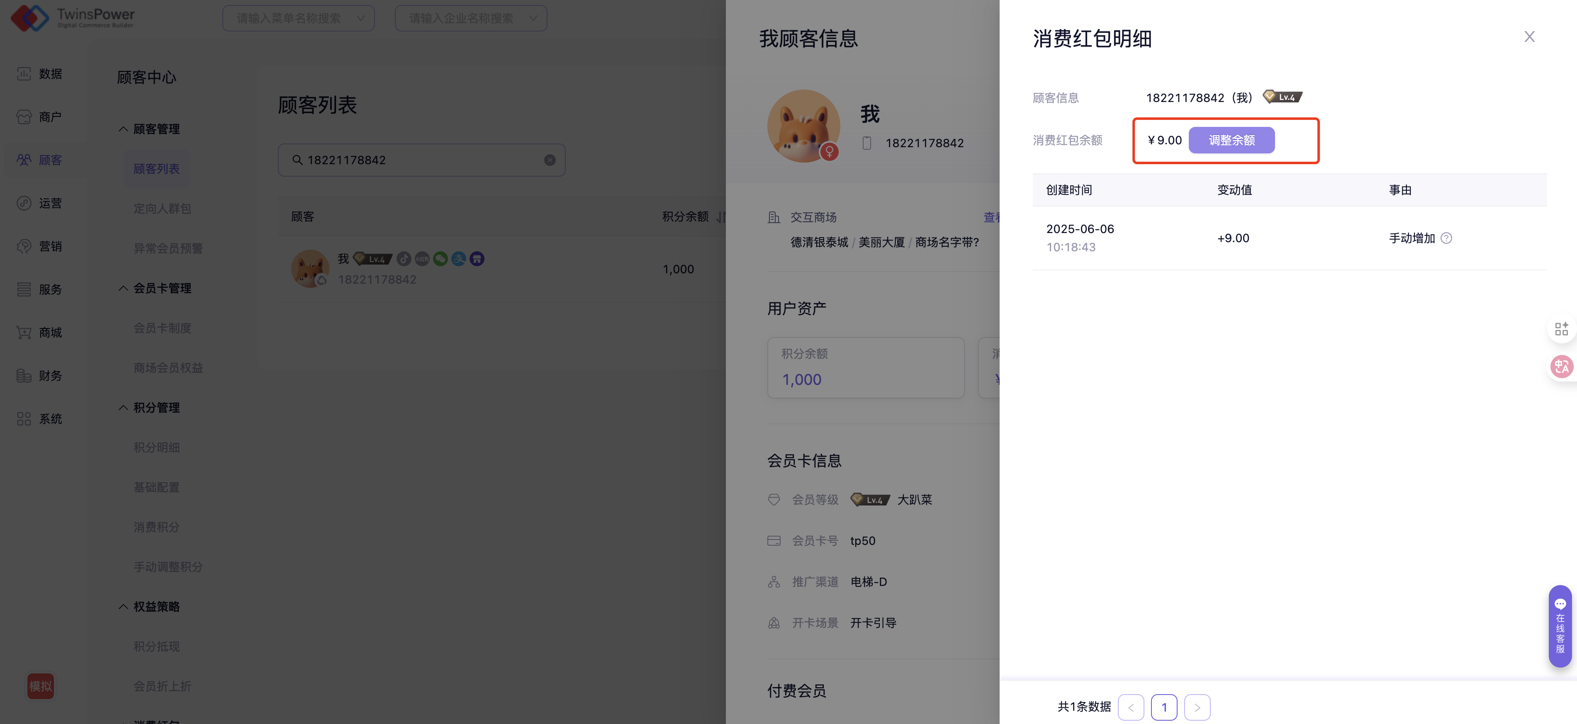This screenshot has width=1577, height=724.
Task: Click the customer search input field
Action: coord(422,160)
